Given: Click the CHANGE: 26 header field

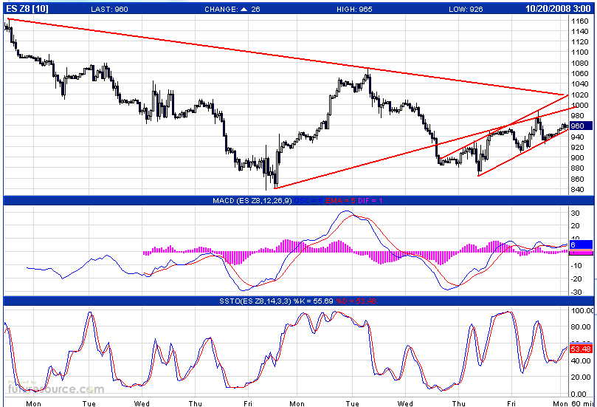Looking at the screenshot, I should coord(232,9).
